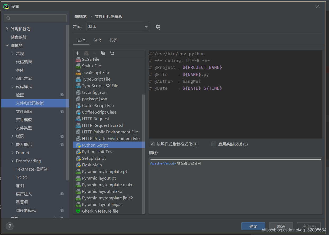Click the 应用 button

309,226
